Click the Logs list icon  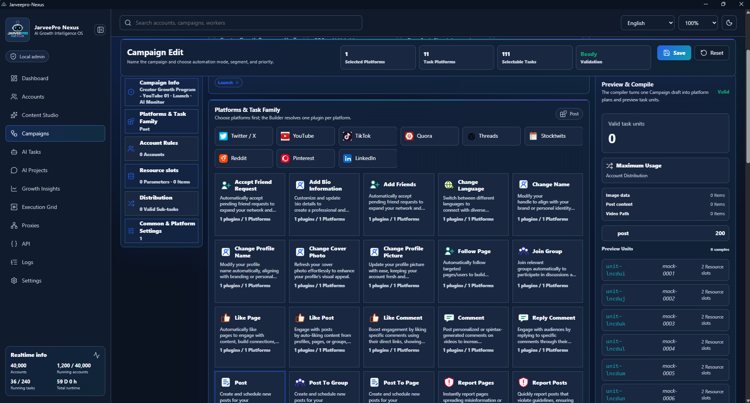pos(14,262)
